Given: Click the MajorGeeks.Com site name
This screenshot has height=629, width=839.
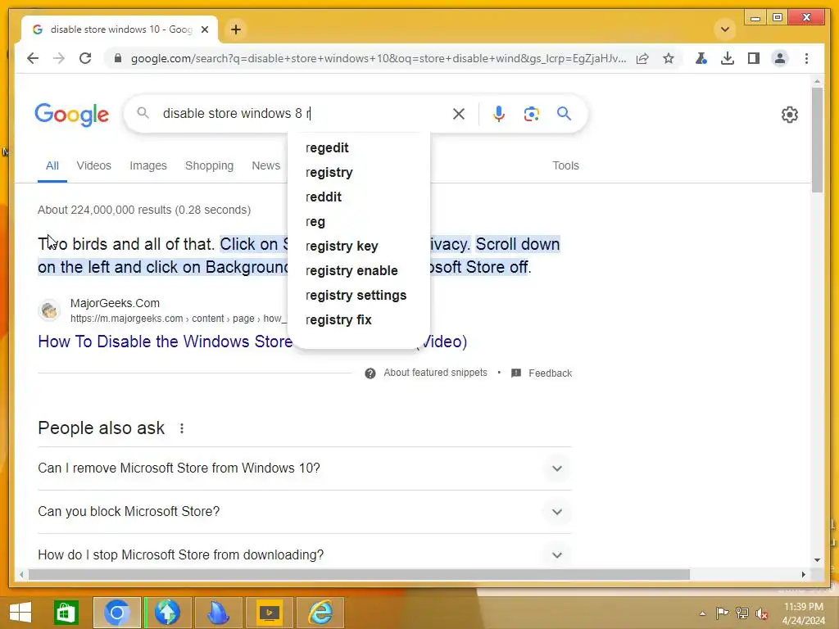Looking at the screenshot, I should tap(115, 303).
